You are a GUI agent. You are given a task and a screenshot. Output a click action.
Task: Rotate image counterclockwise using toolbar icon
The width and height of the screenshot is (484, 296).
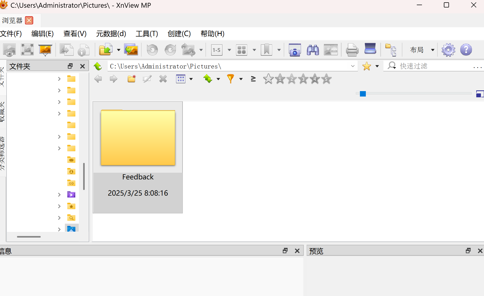(152, 50)
